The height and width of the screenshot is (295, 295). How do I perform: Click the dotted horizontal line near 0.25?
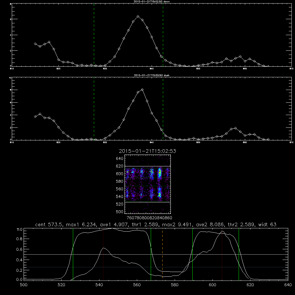tap(156, 267)
